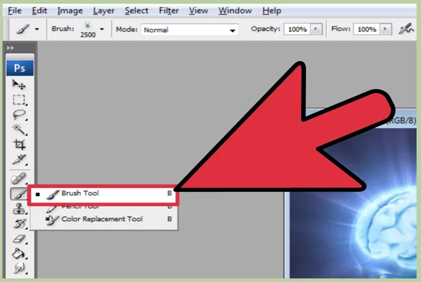Image resolution: width=421 pixels, height=282 pixels.
Task: Open the Help menu
Action: point(271,11)
